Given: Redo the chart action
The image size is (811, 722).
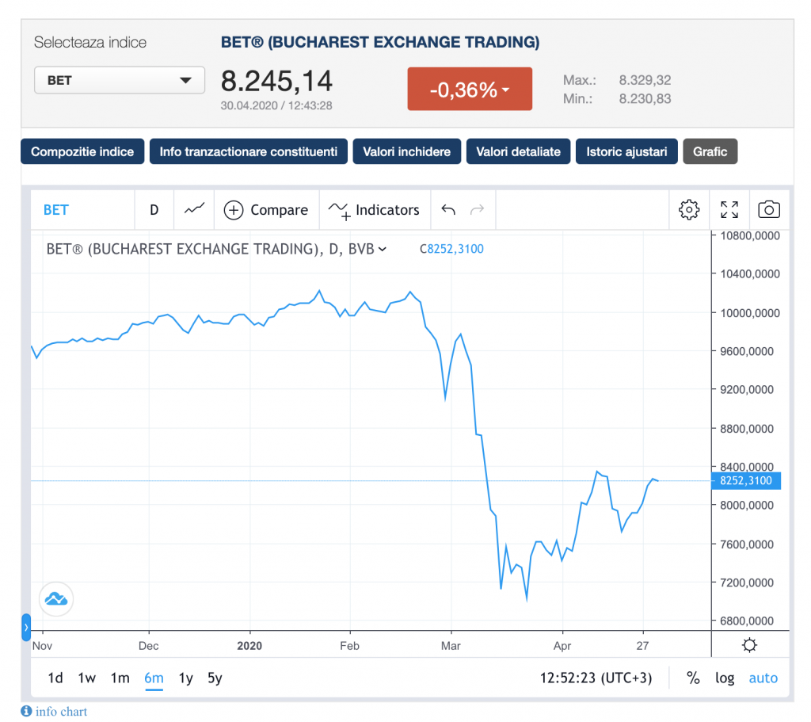Looking at the screenshot, I should [477, 209].
